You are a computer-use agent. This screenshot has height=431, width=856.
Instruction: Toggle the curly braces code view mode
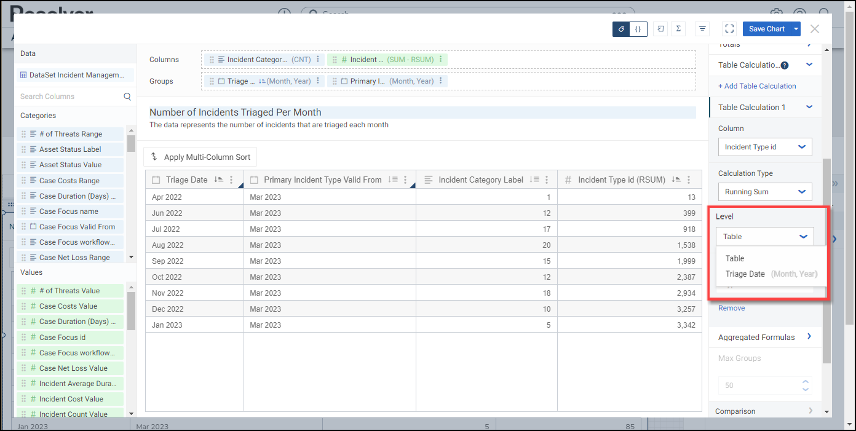(x=638, y=29)
